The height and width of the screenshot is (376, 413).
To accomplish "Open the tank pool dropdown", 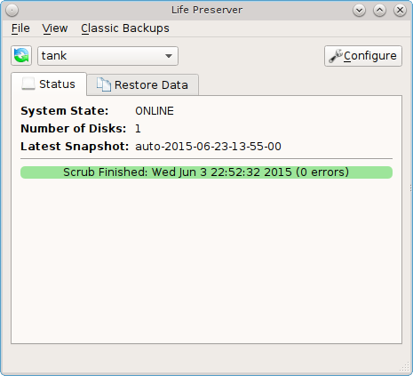I will pyautogui.click(x=107, y=56).
